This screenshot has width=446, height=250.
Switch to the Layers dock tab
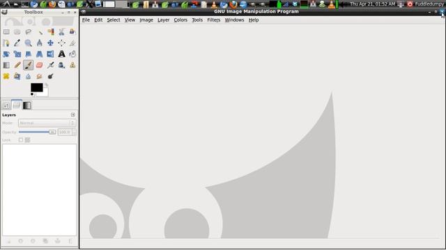pos(17,105)
